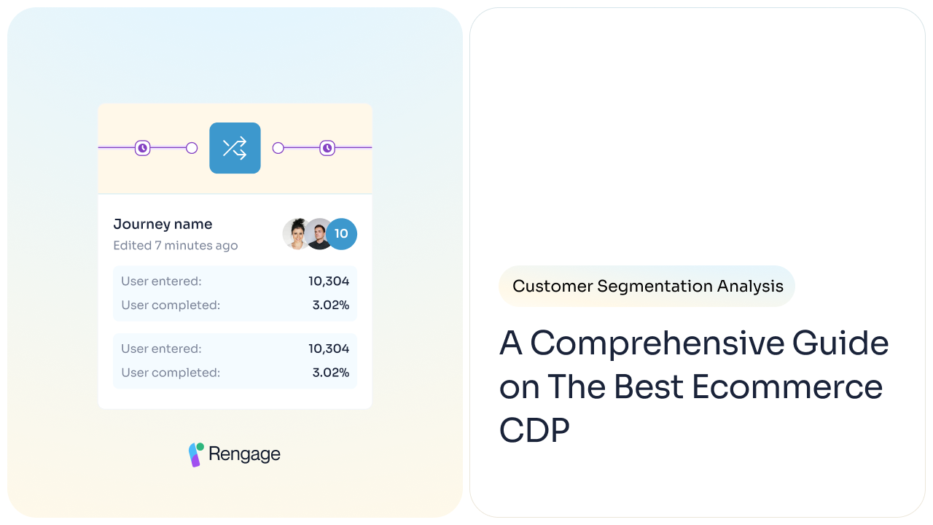
Task: Open A Comprehensive Guide headline
Action: point(694,386)
